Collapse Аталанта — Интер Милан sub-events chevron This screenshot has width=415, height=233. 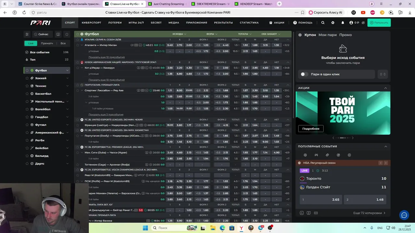click(82, 45)
